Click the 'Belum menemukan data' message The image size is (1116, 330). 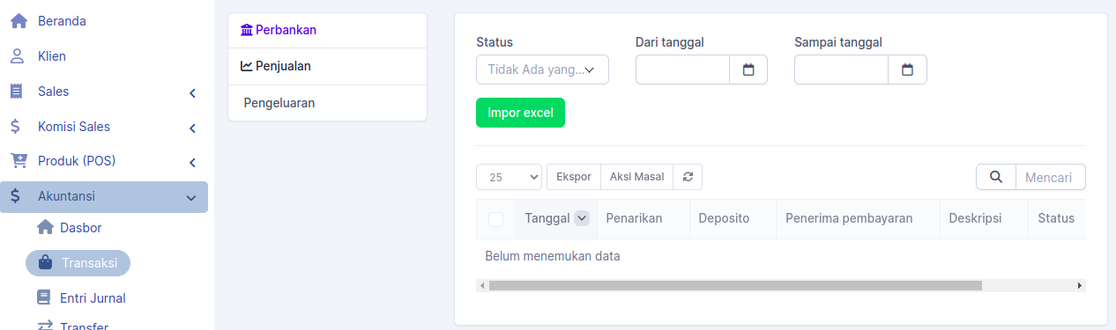[553, 256]
